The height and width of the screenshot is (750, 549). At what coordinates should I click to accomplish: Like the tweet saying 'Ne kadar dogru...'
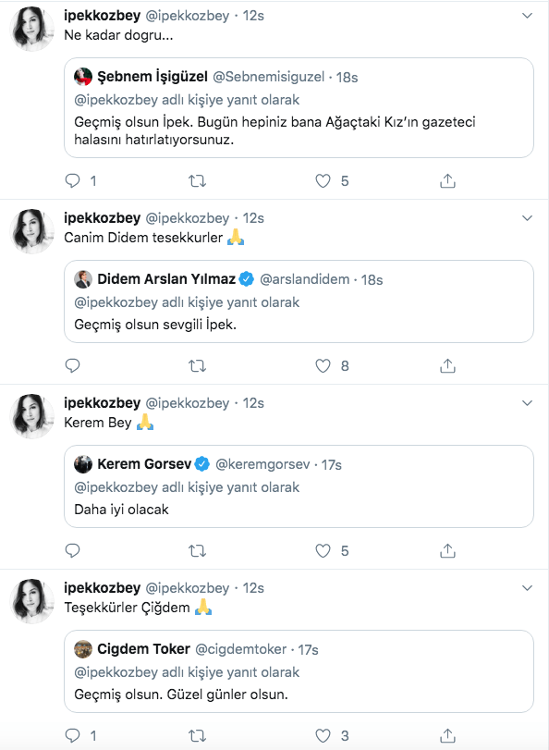coord(323,181)
